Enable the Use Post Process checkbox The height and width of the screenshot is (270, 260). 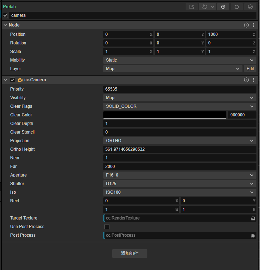tap(107, 227)
